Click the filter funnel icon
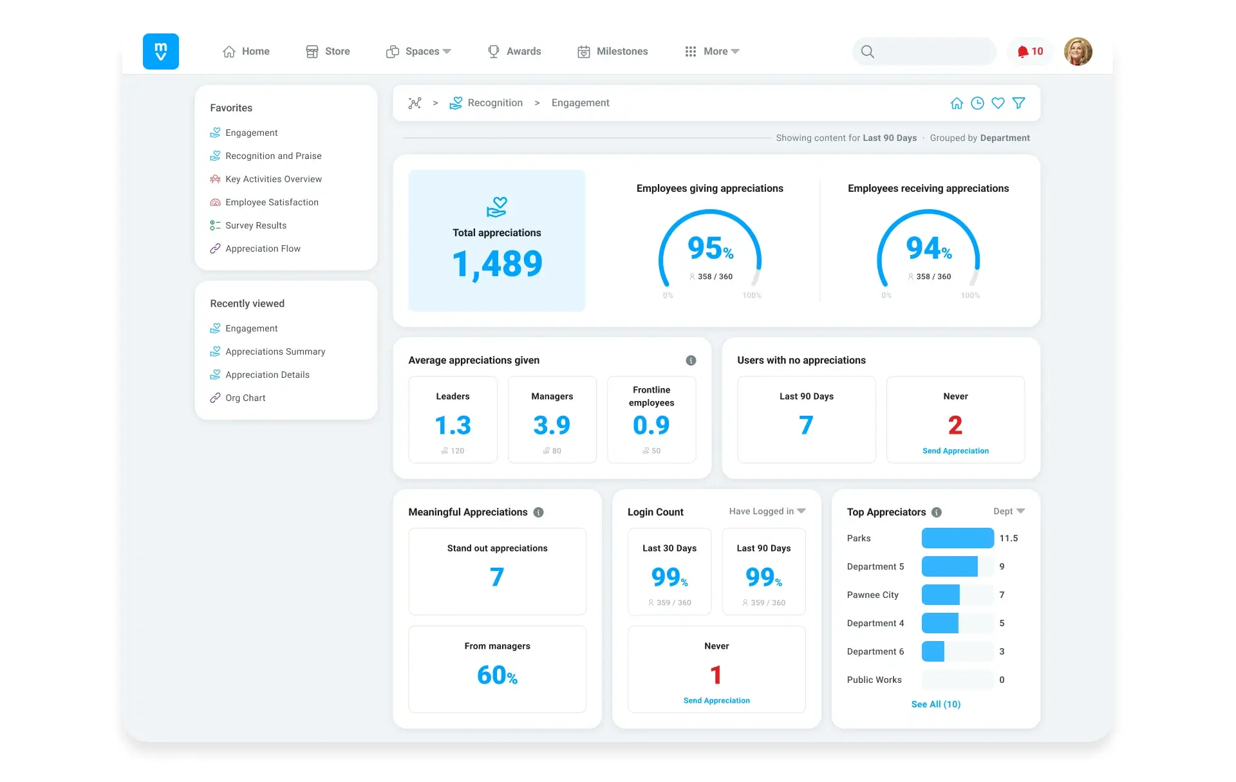Screen dimensions: 1236x782 [x=1018, y=103]
